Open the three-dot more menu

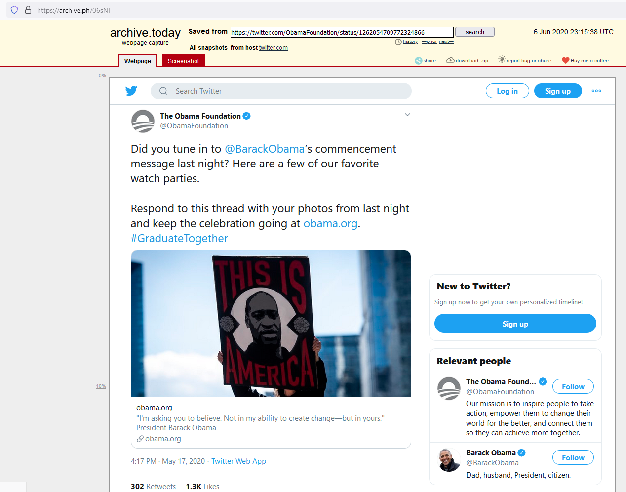click(596, 91)
